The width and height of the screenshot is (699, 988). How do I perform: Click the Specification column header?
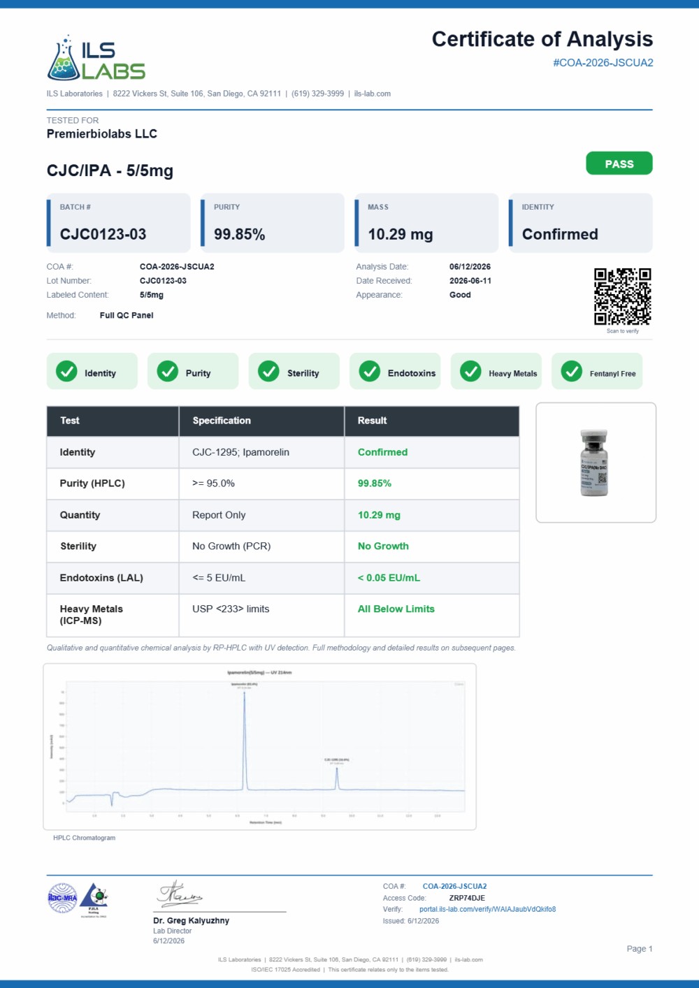coord(261,421)
